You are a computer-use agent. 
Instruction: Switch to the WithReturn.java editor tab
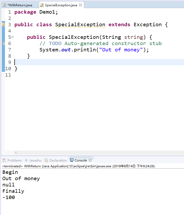(20, 5)
